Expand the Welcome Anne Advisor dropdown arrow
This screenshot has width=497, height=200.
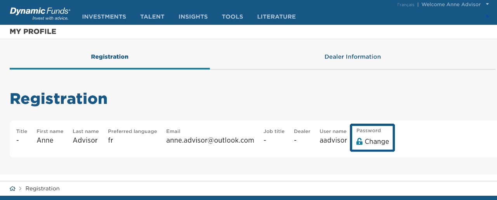[487, 4]
